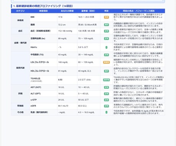Screen dimensions: 176x146
Task: Click the reference range '18.5 ～ 25.0 未満'
Action: (86, 17)
